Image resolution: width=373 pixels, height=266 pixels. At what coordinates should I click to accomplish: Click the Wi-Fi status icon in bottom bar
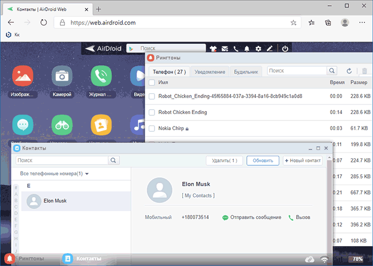[324, 259]
